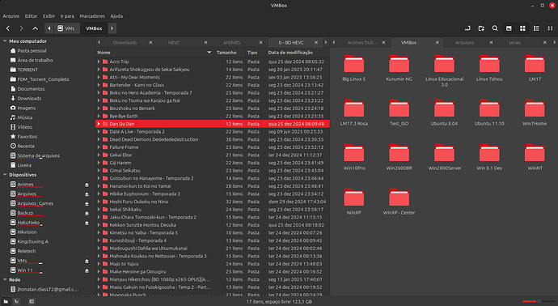Eject the HakuNeko device
This screenshot has height=306, width=558.
[x=87, y=223]
